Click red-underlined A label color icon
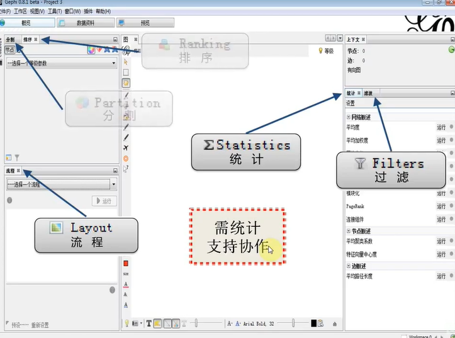Image resolution: width=455 pixels, height=338 pixels. (126, 284)
